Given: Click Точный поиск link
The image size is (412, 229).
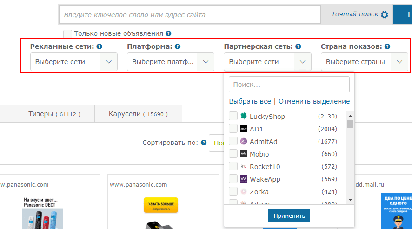Looking at the screenshot, I should coord(355,14).
